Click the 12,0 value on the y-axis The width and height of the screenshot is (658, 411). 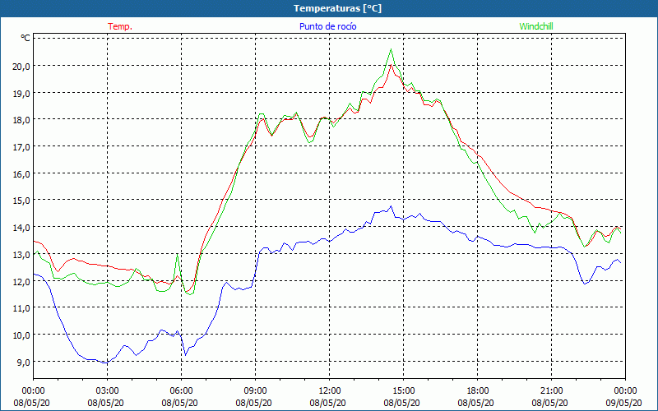tap(21, 281)
